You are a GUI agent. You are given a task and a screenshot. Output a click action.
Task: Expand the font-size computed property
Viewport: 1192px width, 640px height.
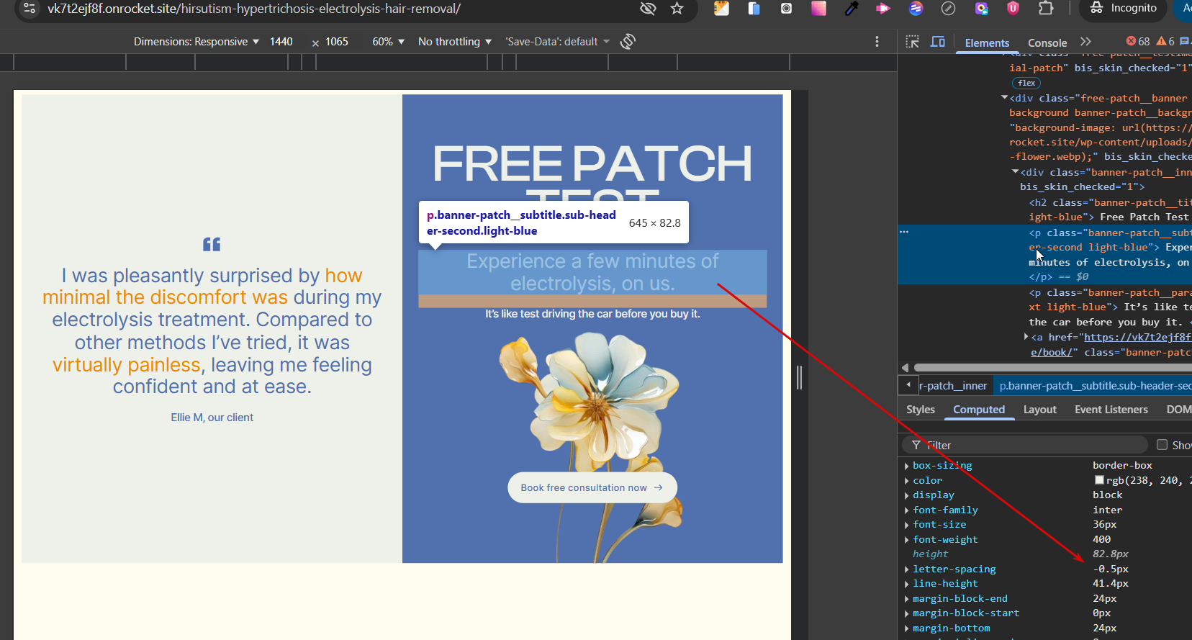(906, 525)
